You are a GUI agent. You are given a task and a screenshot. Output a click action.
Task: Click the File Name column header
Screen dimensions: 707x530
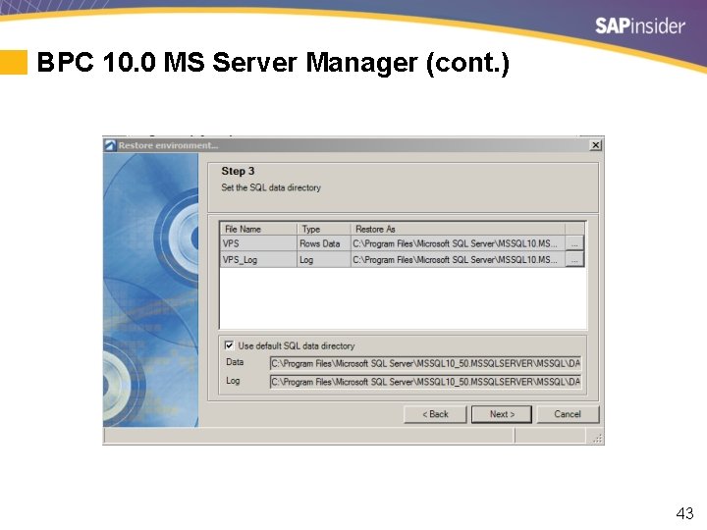pyautogui.click(x=258, y=229)
